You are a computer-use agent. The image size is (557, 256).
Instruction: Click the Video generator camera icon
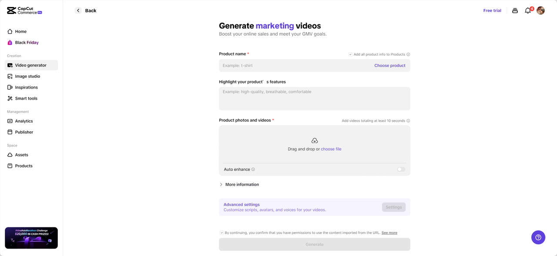point(10,65)
